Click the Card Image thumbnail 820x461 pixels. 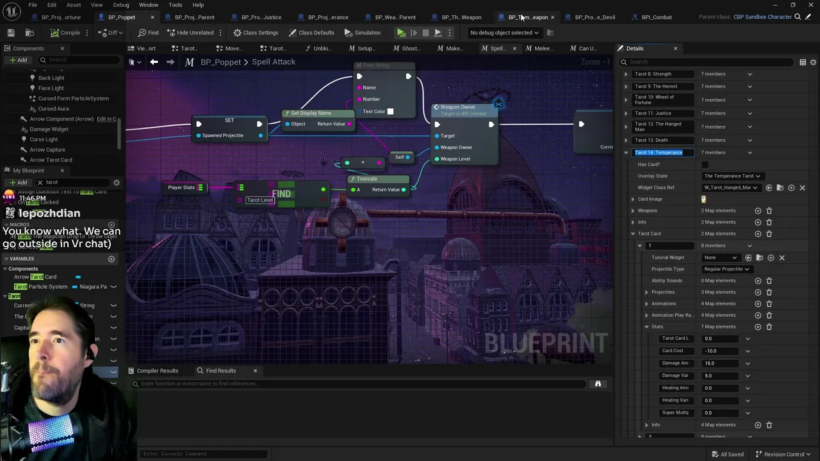click(x=703, y=199)
